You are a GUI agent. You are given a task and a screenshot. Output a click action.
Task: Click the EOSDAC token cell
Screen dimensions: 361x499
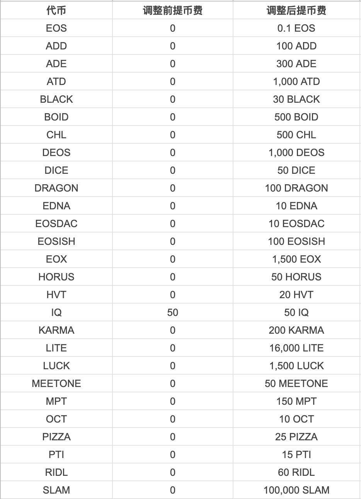point(56,224)
